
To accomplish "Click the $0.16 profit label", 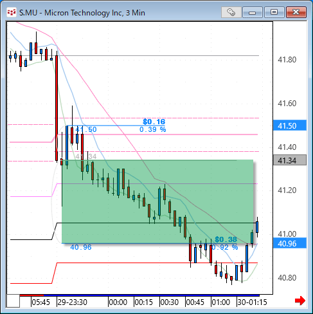I will (154, 122).
